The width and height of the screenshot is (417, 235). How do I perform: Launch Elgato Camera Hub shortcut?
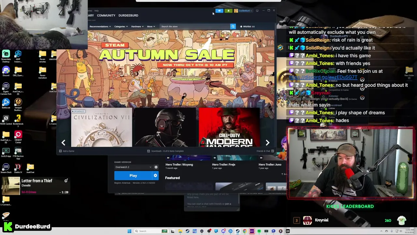tap(6, 89)
